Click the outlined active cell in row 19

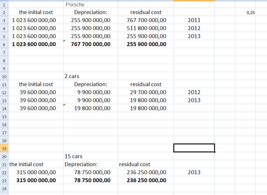pyautogui.click(x=194, y=148)
